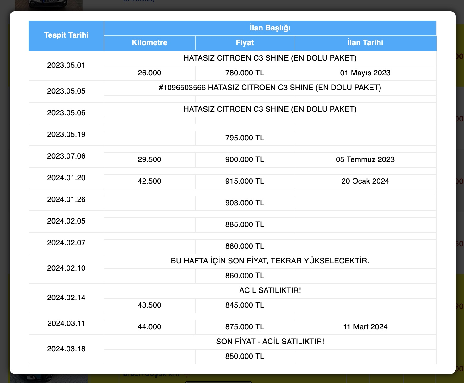
Task: Select the listing date "05 Temmuz 2023"
Action: 365,159
